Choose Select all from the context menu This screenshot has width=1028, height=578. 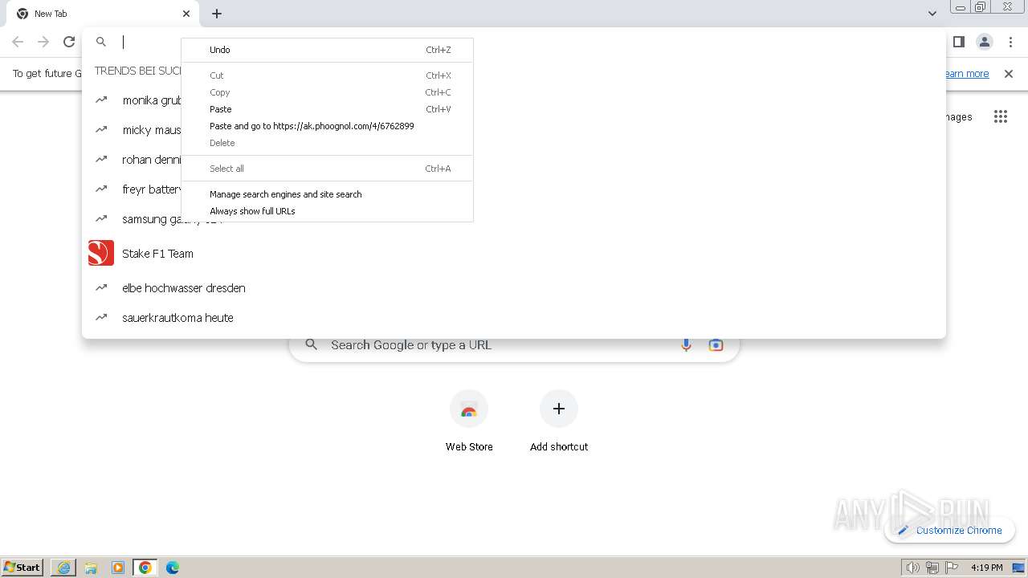(x=327, y=169)
